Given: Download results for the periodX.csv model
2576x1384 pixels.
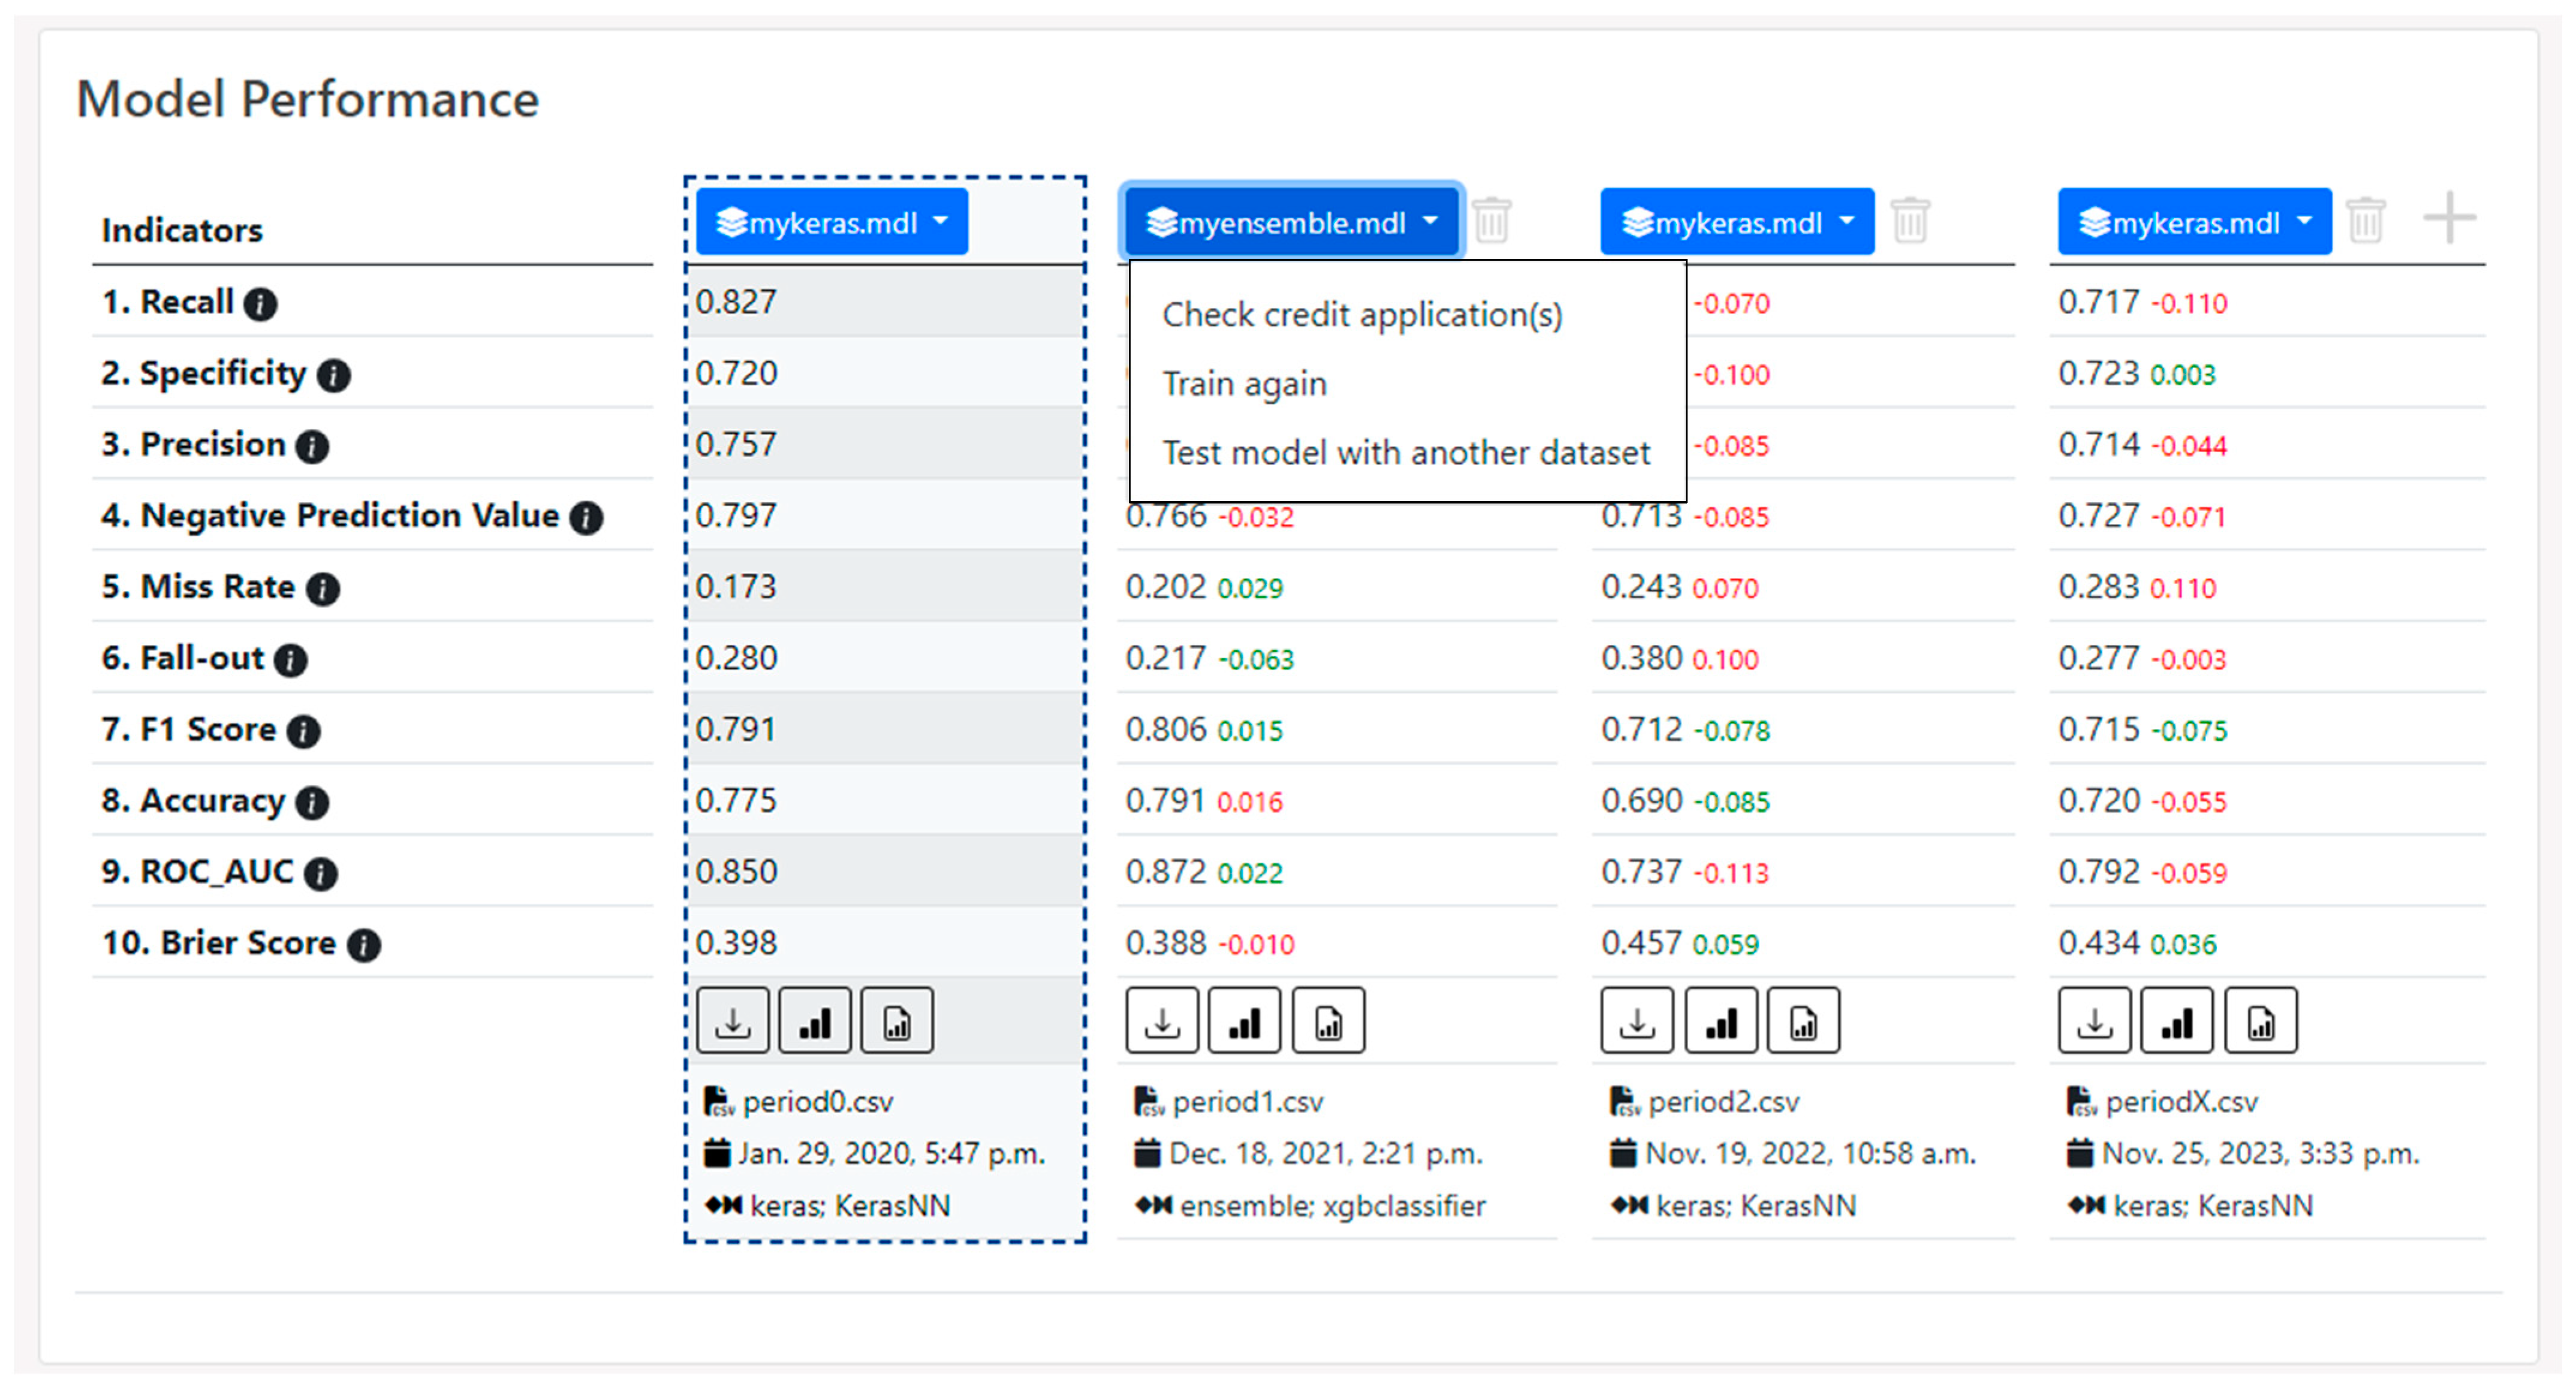Looking at the screenshot, I should 2094,1022.
